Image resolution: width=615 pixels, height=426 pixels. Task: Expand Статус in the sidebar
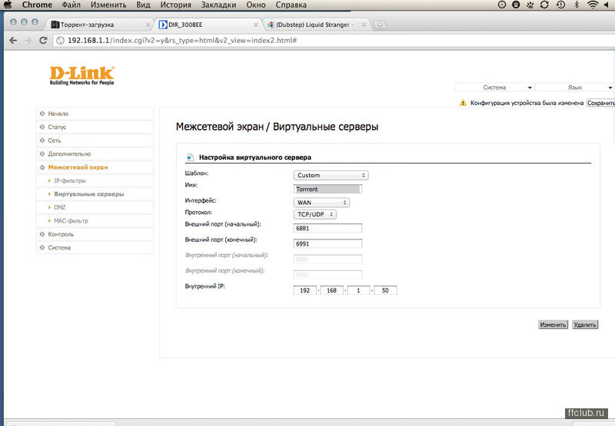[95, 127]
